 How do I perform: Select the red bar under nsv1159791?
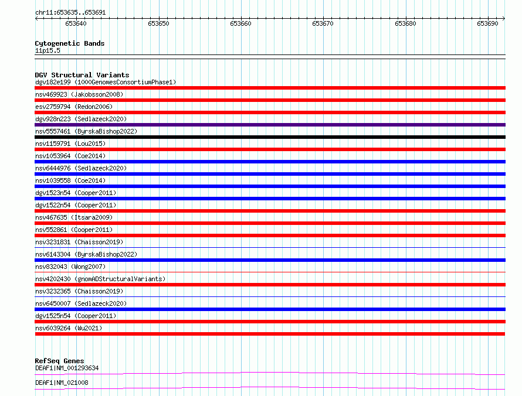(270, 149)
